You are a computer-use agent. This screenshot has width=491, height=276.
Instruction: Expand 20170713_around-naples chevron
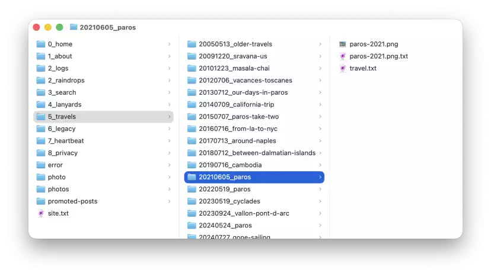[x=320, y=141]
